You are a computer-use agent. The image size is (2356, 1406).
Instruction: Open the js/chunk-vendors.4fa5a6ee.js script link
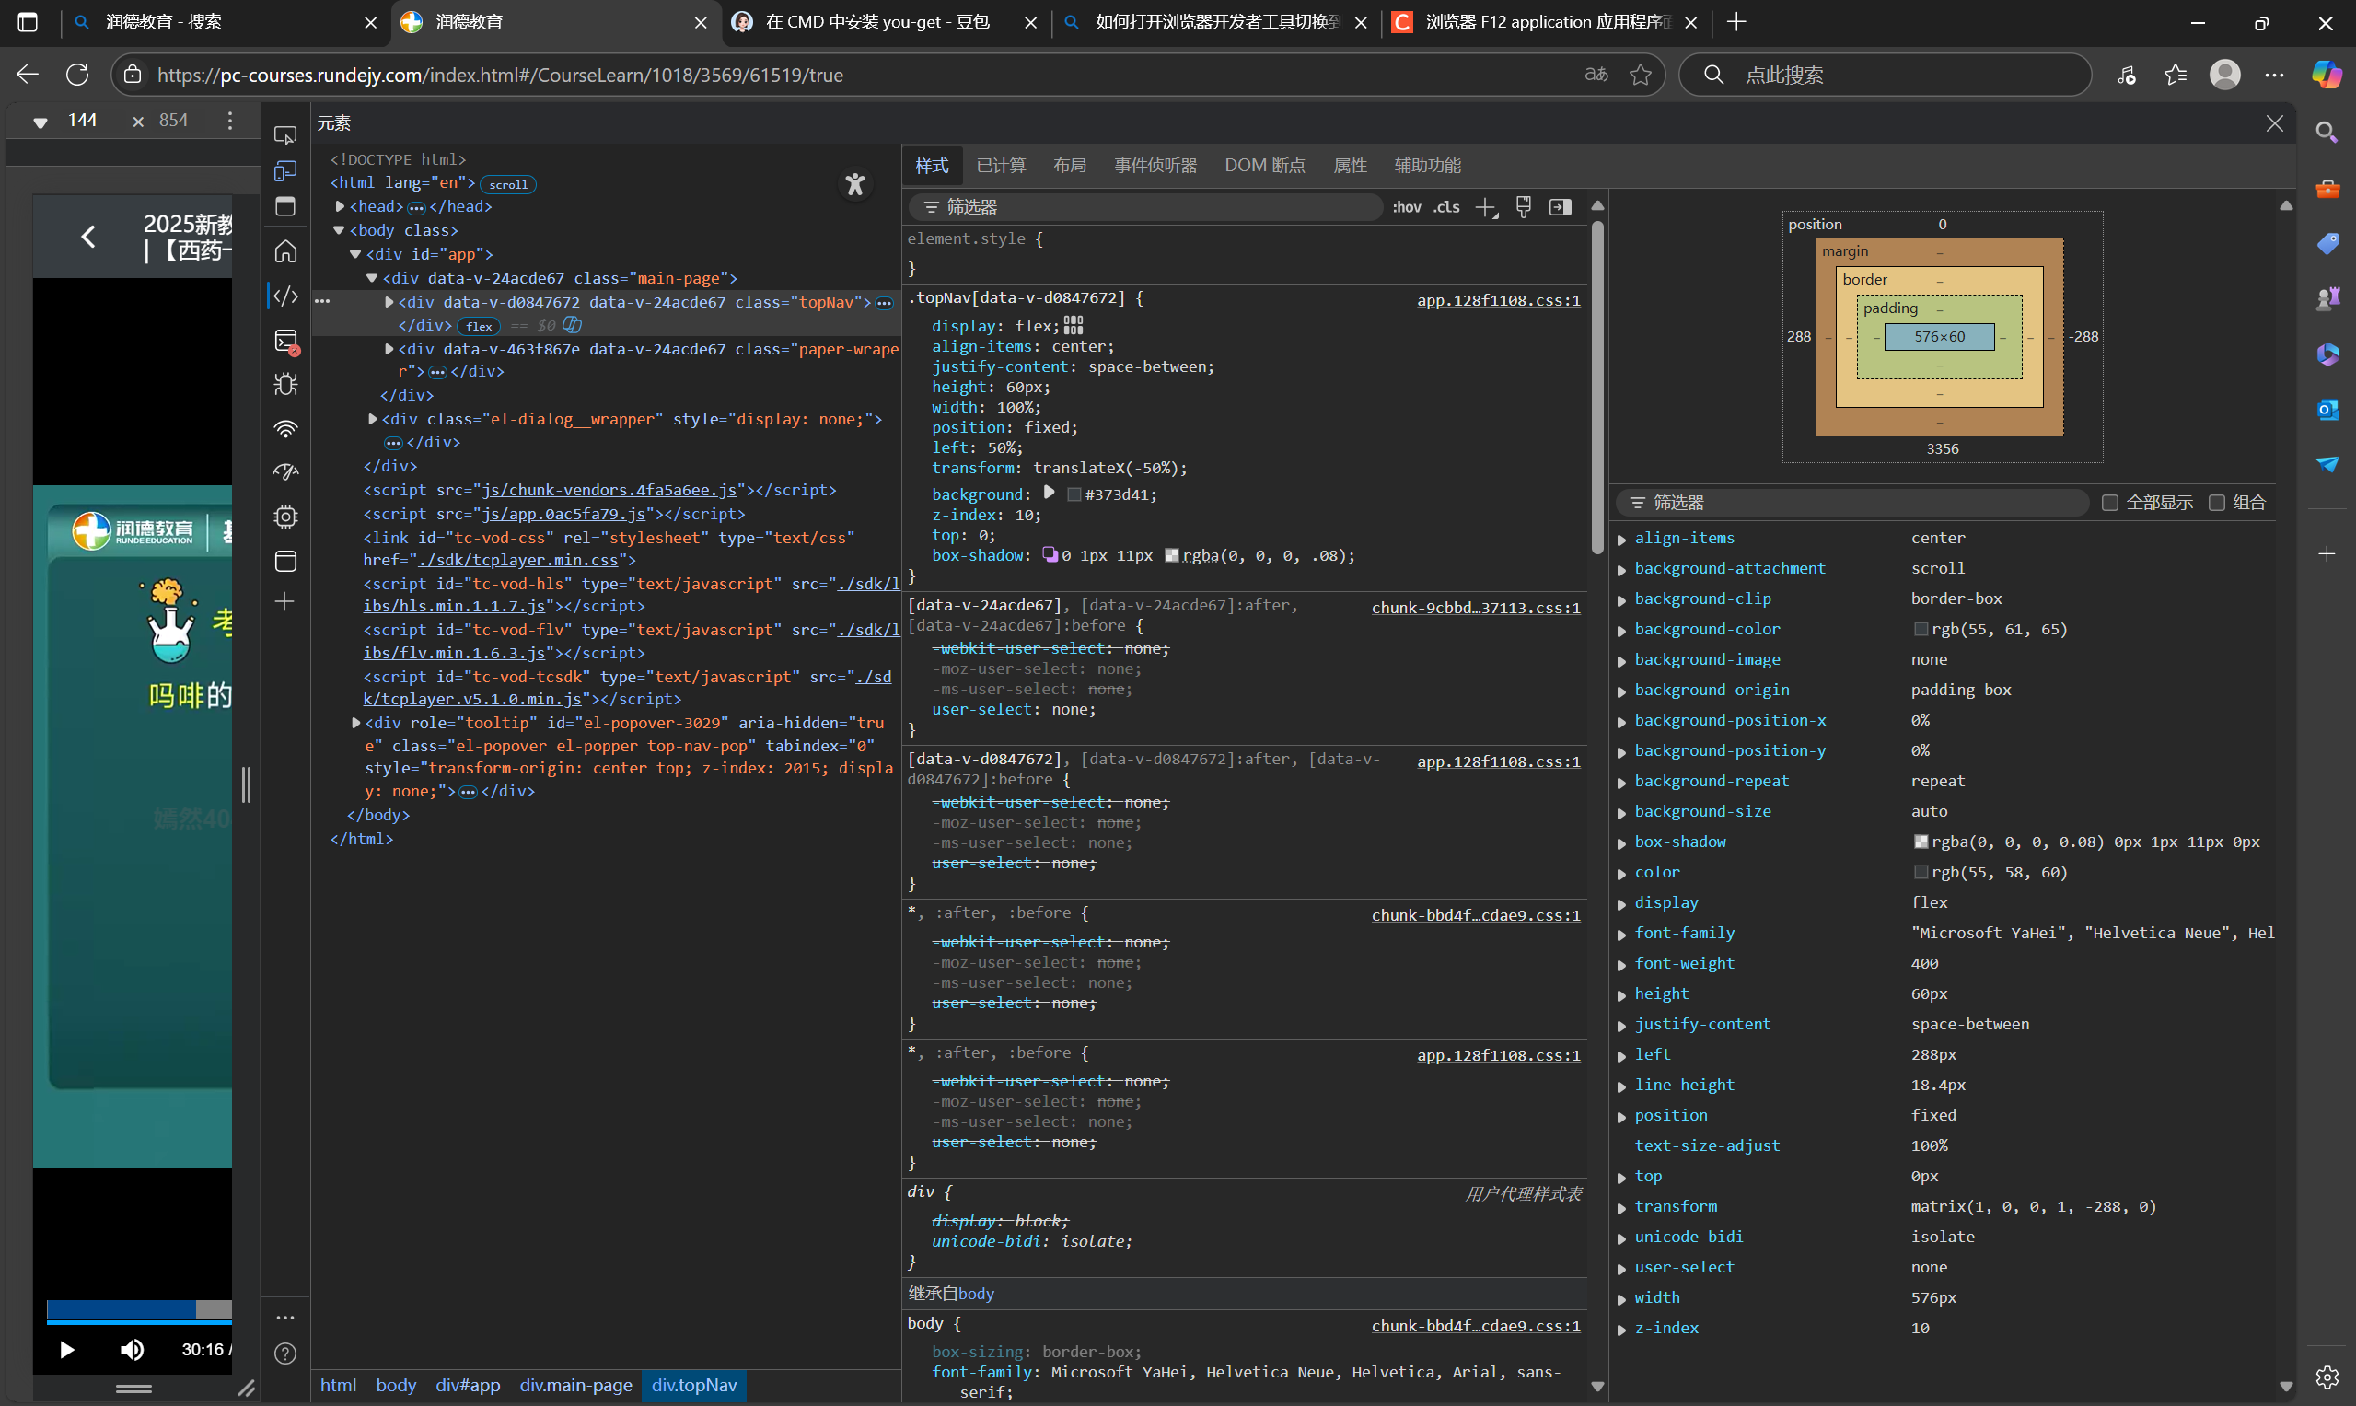pos(609,490)
